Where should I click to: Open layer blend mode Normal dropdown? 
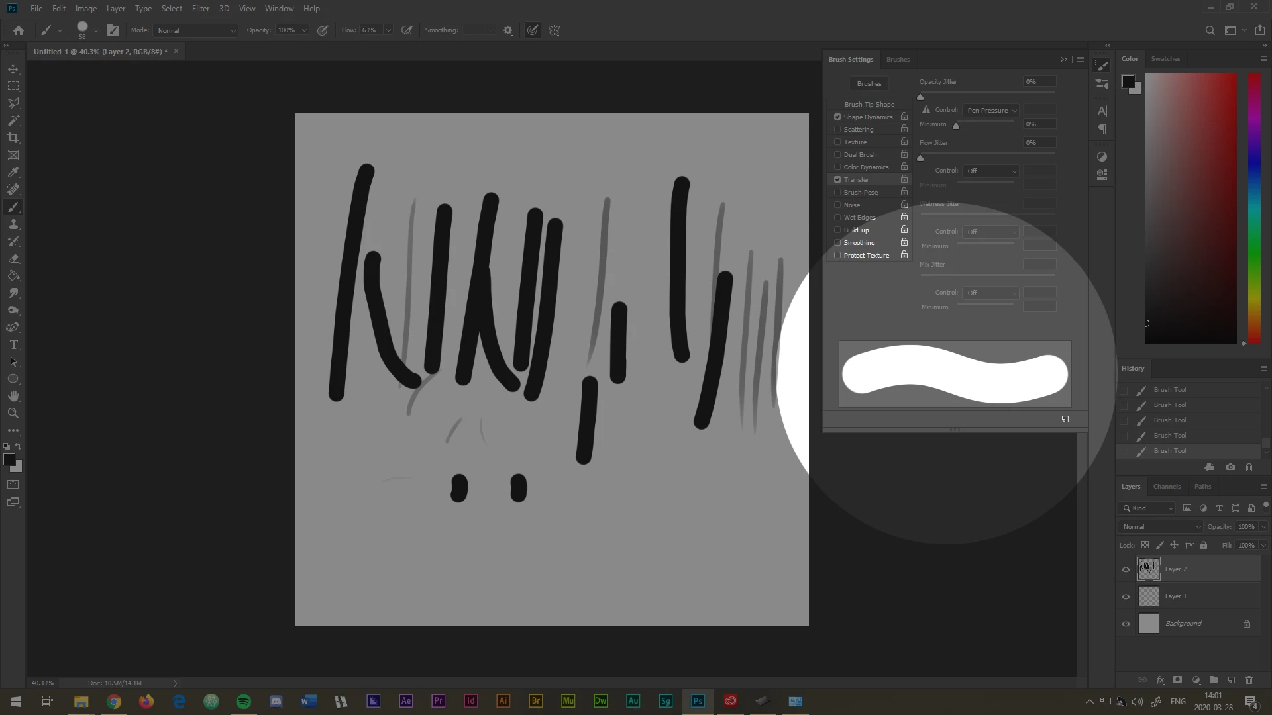1160,527
